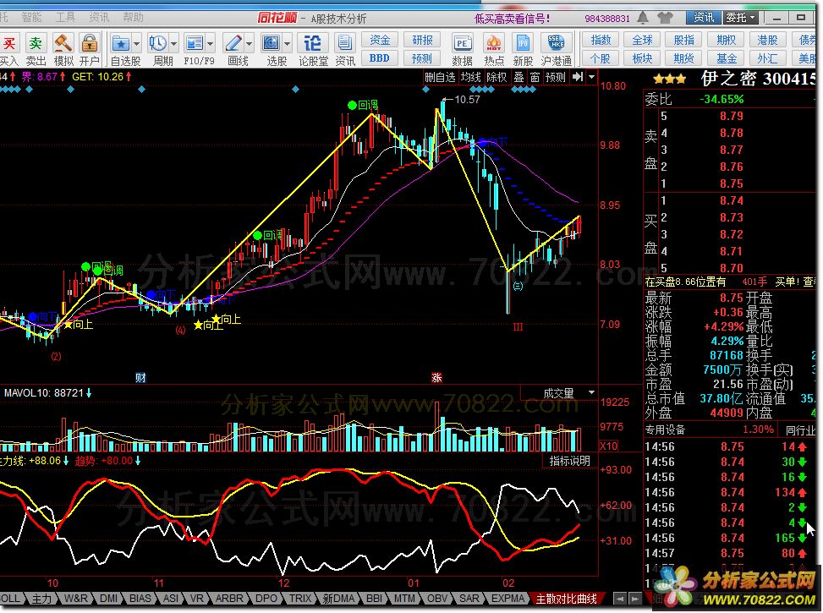Click sell level 5 price 8.79
This screenshot has height=613, width=823.
(731, 116)
